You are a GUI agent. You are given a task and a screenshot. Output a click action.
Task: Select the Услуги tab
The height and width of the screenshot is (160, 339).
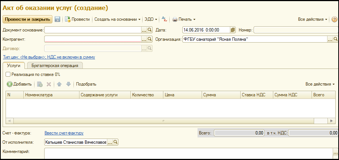pos(14,65)
